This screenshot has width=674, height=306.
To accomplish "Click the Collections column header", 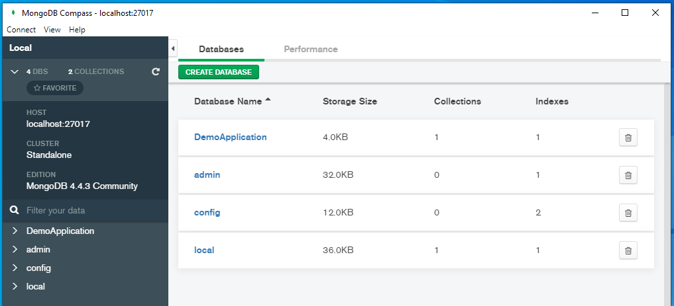I will pos(457,102).
